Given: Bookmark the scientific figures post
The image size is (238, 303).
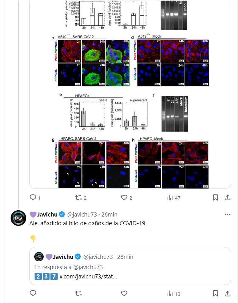Looking at the screenshot, I should click(215, 198).
